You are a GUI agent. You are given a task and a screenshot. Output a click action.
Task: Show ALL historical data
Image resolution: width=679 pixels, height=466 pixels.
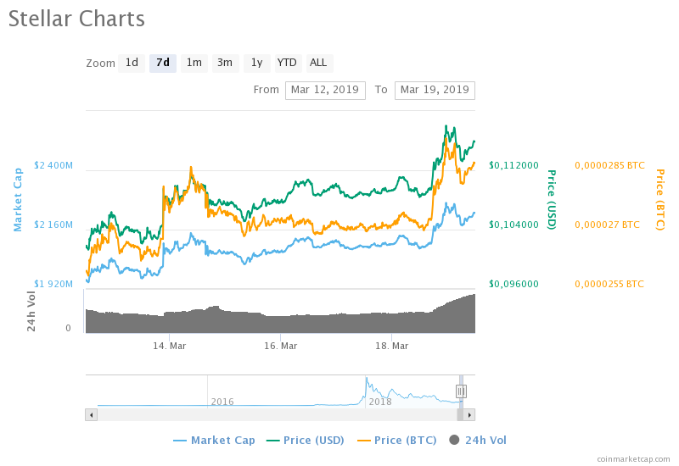click(x=319, y=63)
